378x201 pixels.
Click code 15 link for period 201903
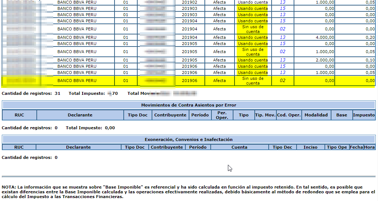coord(282,8)
